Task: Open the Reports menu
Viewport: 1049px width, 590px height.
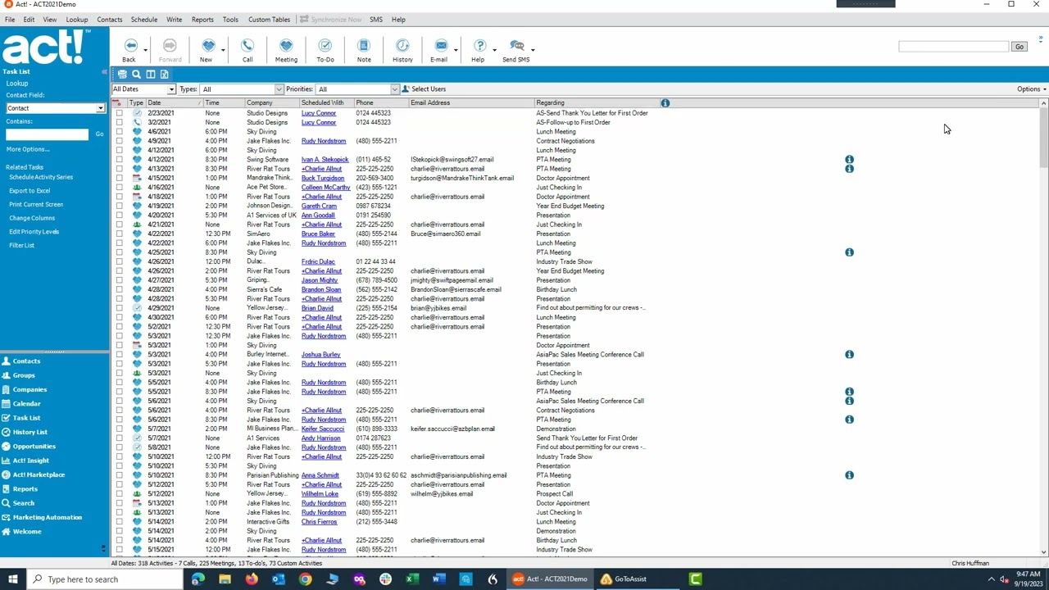Action: (202, 20)
